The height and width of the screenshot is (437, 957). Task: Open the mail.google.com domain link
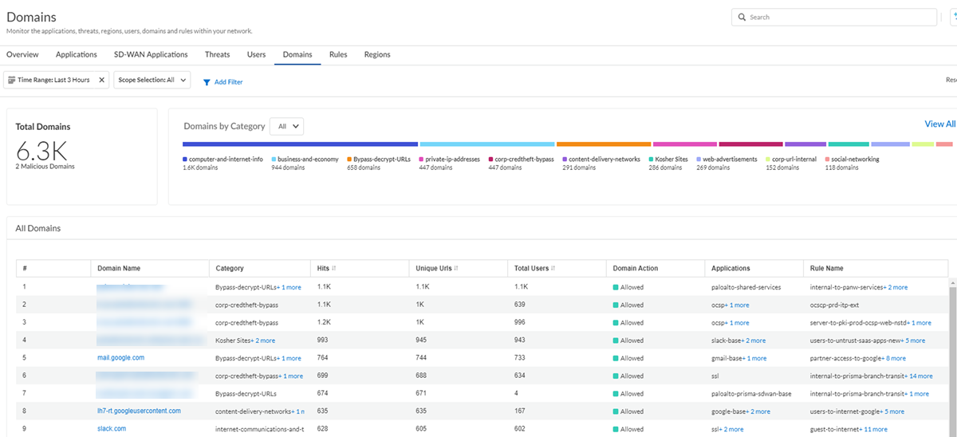120,358
